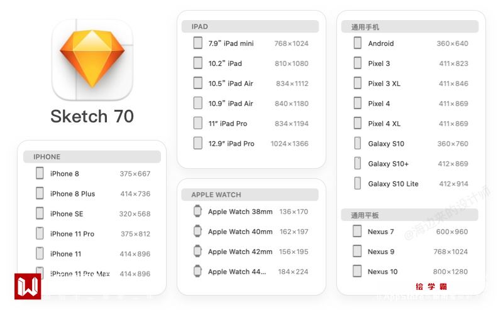Click the device icon beside iPhone 11 414×896
The width and height of the screenshot is (503, 310).
pos(40,254)
